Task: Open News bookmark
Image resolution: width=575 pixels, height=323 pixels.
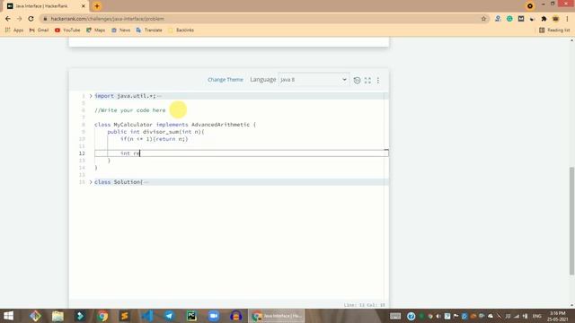Action: tap(121, 30)
